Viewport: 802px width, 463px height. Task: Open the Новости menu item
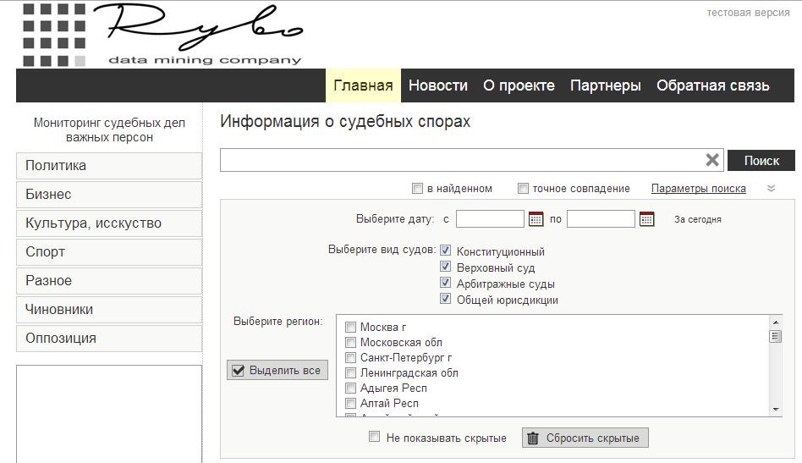[437, 85]
